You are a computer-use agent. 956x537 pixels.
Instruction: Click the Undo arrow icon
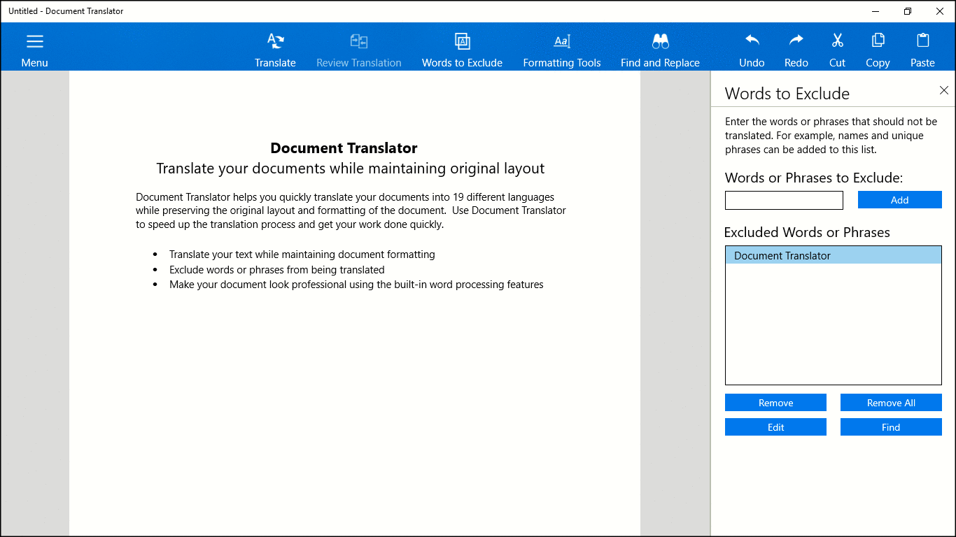point(752,41)
